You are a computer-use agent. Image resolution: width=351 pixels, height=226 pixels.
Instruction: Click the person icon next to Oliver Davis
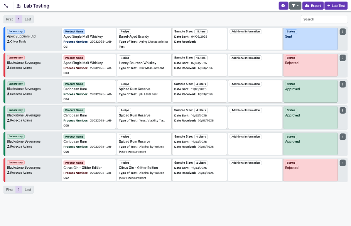[8, 42]
